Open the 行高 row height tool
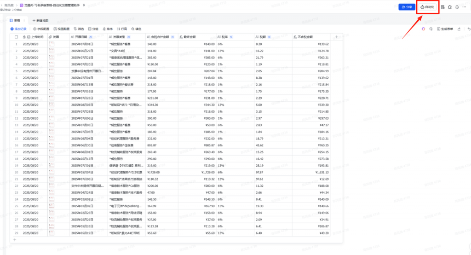This screenshot has height=255, width=471. 122,29
